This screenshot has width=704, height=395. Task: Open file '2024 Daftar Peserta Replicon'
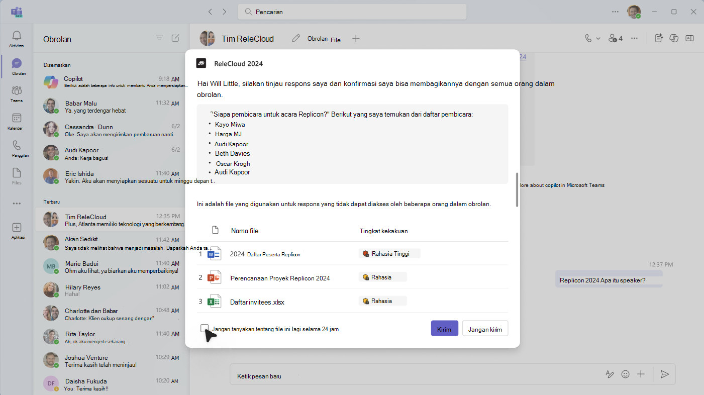(x=265, y=254)
